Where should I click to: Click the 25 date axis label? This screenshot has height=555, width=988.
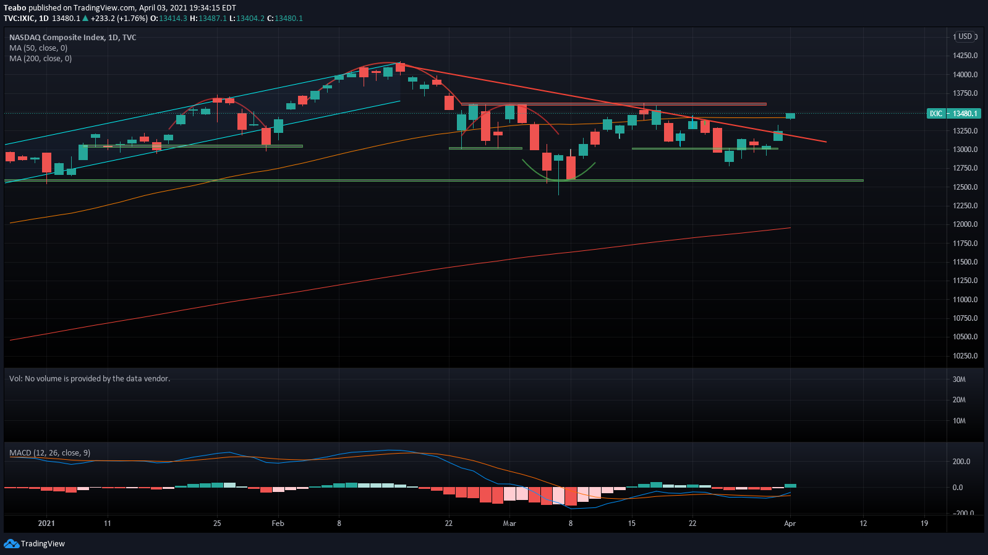[x=217, y=523]
